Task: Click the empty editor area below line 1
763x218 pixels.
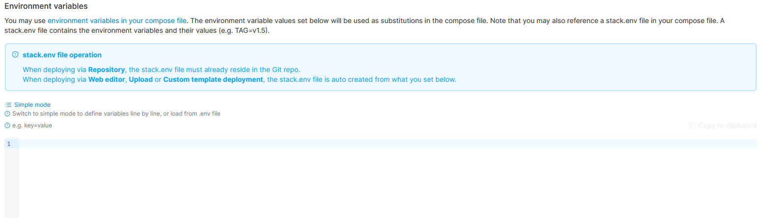Action: [388, 183]
